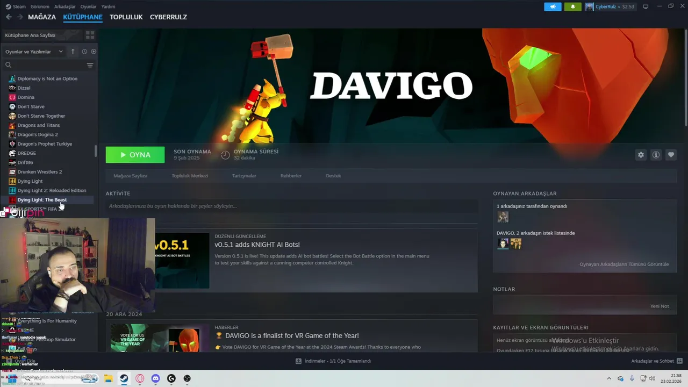The image size is (688, 387).
Task: Switch to KÜTÜPHANE tab
Action: [x=83, y=17]
